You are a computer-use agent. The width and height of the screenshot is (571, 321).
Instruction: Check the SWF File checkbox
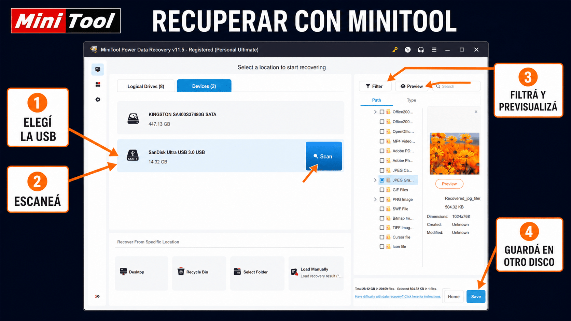(x=382, y=209)
